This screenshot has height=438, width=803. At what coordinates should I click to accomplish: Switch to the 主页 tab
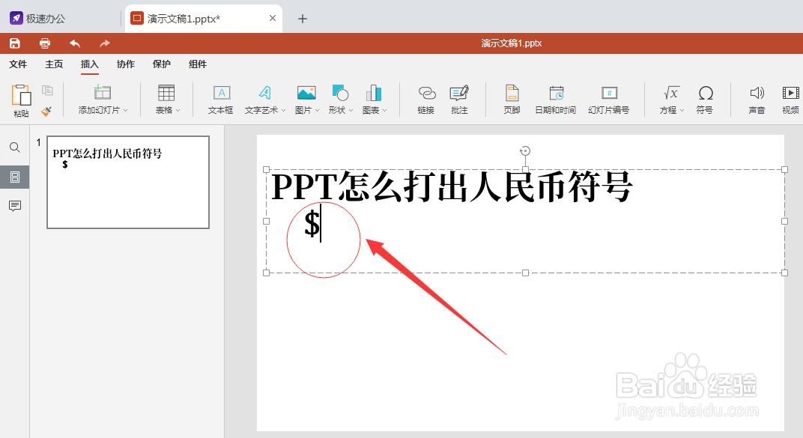pos(54,64)
